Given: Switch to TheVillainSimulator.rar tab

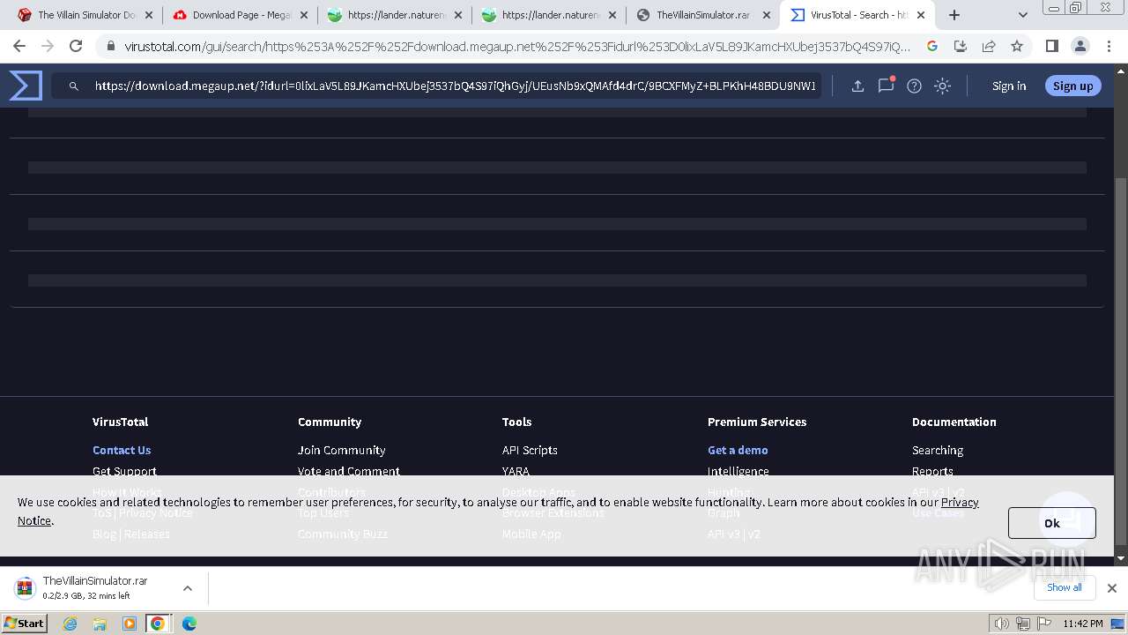Looking at the screenshot, I should pos(703,15).
